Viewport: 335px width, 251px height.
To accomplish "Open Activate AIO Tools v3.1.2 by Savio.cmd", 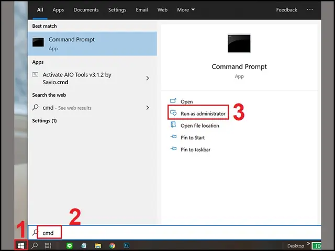I will click(92, 78).
